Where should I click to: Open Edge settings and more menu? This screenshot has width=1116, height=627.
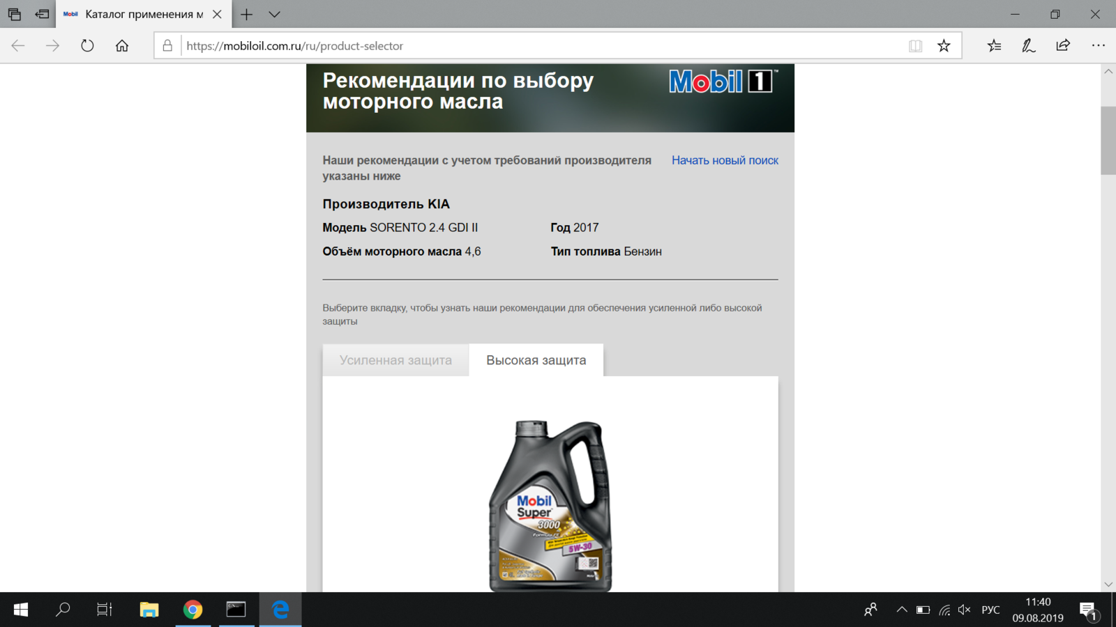tap(1099, 46)
